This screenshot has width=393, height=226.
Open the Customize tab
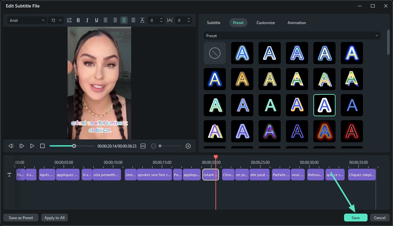pyautogui.click(x=265, y=23)
